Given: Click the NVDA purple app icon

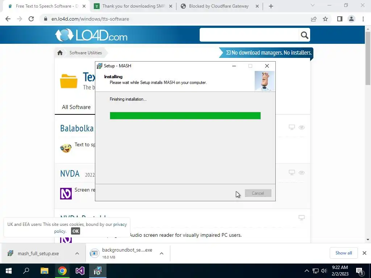Looking at the screenshot, I should click(66, 194).
